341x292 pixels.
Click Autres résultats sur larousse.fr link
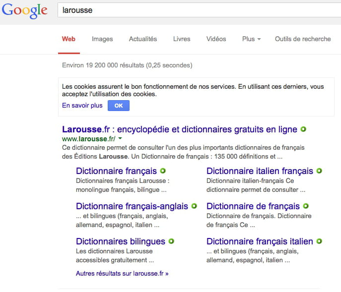[122, 273]
